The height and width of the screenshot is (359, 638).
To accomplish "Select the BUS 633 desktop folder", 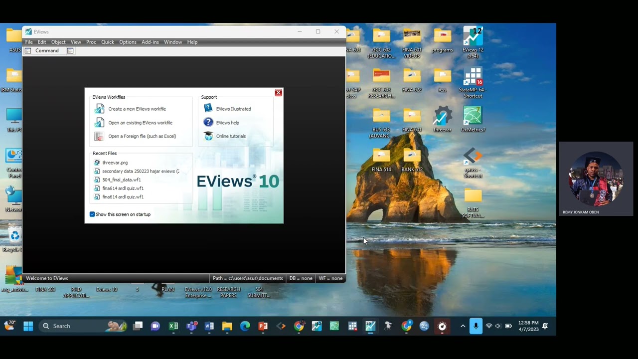I will click(381, 123).
